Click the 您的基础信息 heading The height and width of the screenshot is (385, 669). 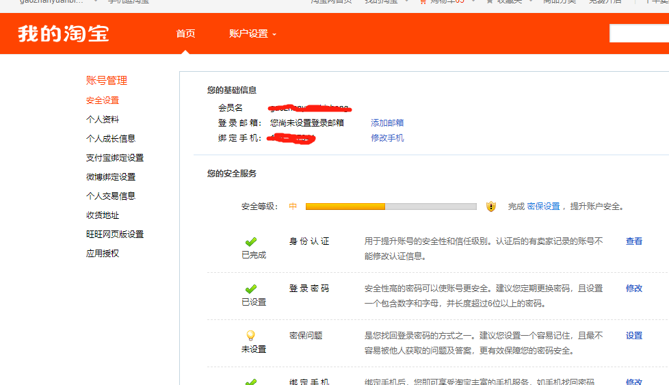click(232, 90)
